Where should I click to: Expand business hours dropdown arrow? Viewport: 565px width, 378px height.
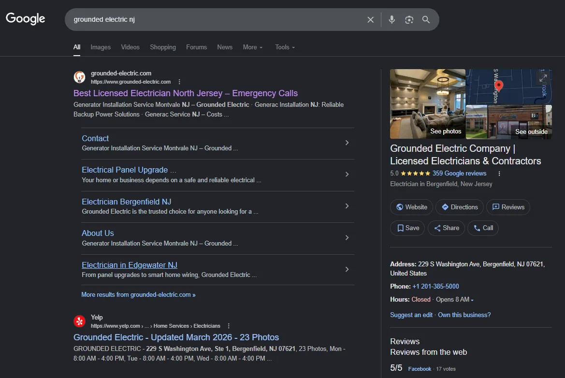point(472,300)
